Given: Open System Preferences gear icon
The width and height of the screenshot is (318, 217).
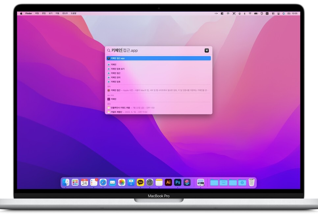Looking at the screenshot, I should pos(150,182).
